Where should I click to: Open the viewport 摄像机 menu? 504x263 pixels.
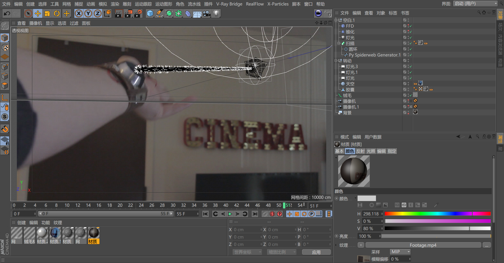pos(36,23)
